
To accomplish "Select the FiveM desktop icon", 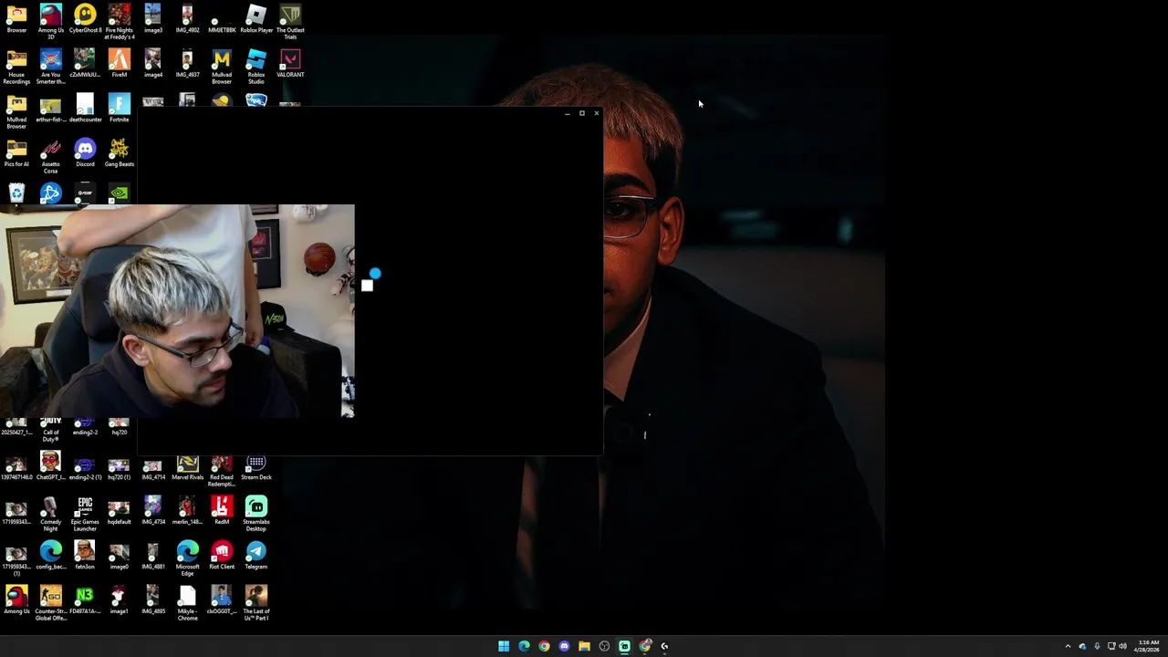I will [120, 64].
